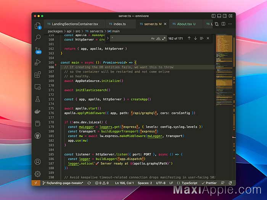Click line number 185 in the gutter
Image resolution: width=267 pixels, height=200 pixels.
pos(51,154)
